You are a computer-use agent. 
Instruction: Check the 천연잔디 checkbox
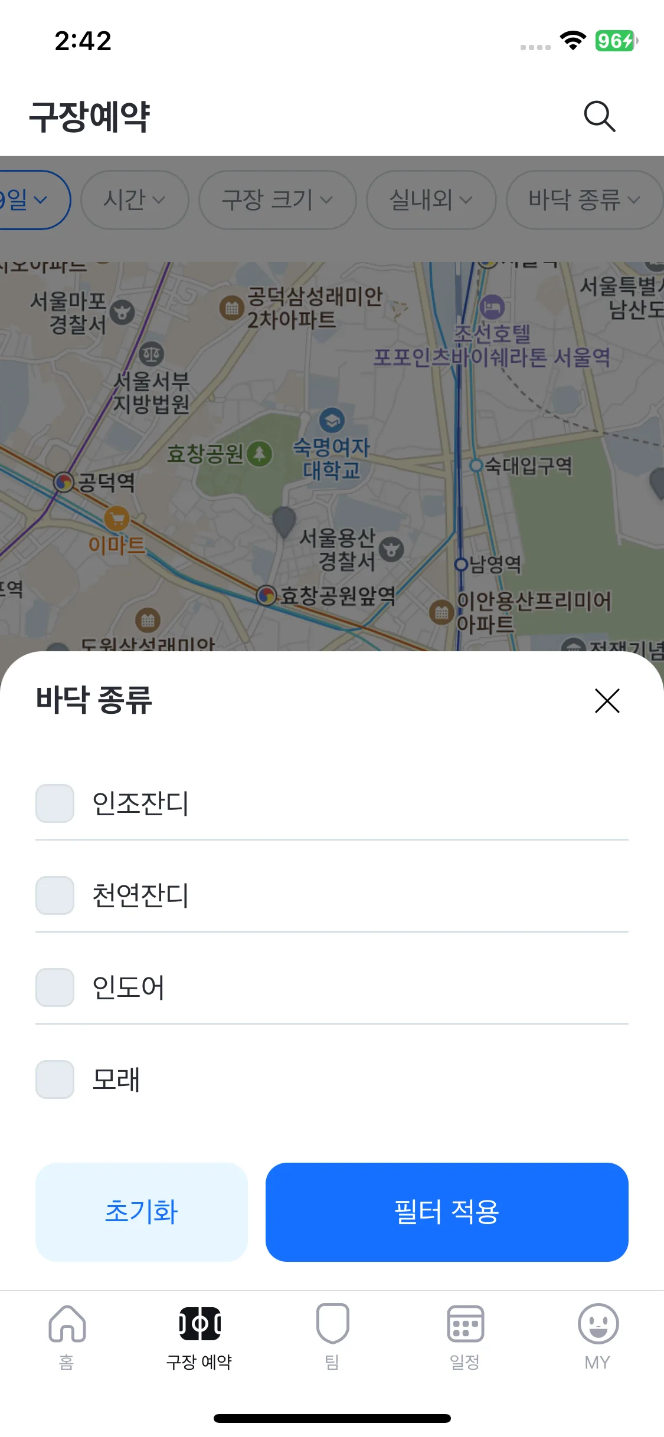[x=55, y=895]
